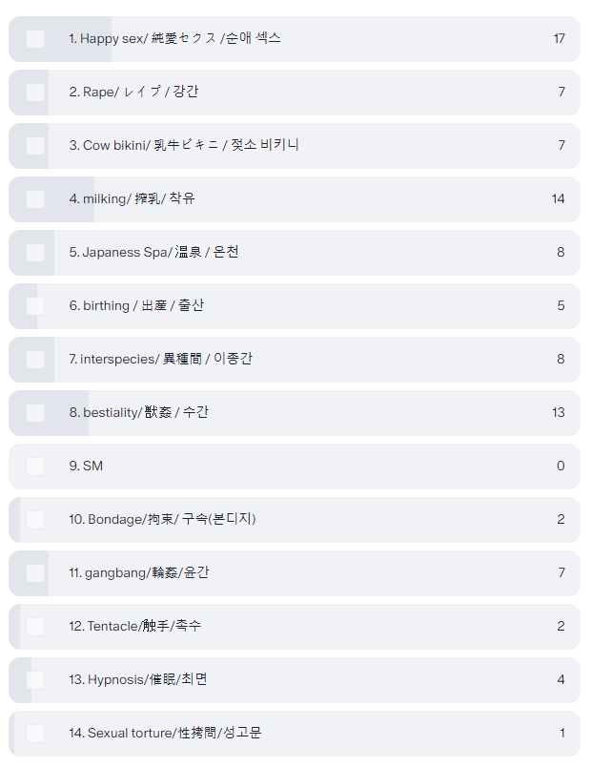Screen dimensions: 592x767
Task: Click the Japaness Spa option label text
Action: tap(153, 253)
